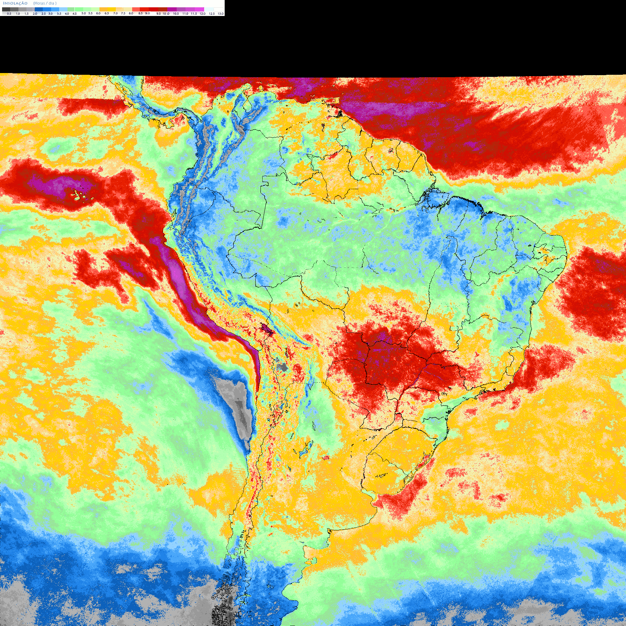Click the '3.5' legend value

(x=59, y=14)
